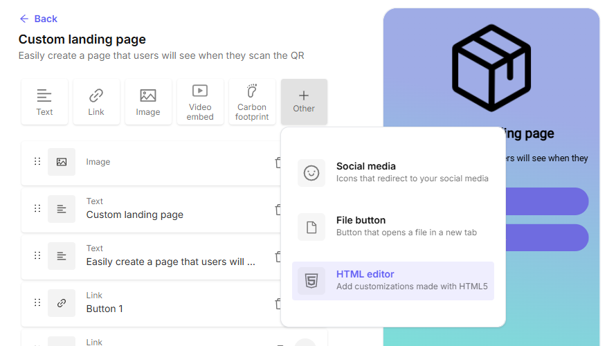
Task: Open the 'Button 1' link row
Action: (x=152, y=304)
